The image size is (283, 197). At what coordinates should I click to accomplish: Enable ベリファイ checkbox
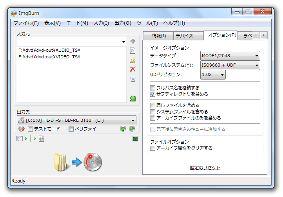71,129
